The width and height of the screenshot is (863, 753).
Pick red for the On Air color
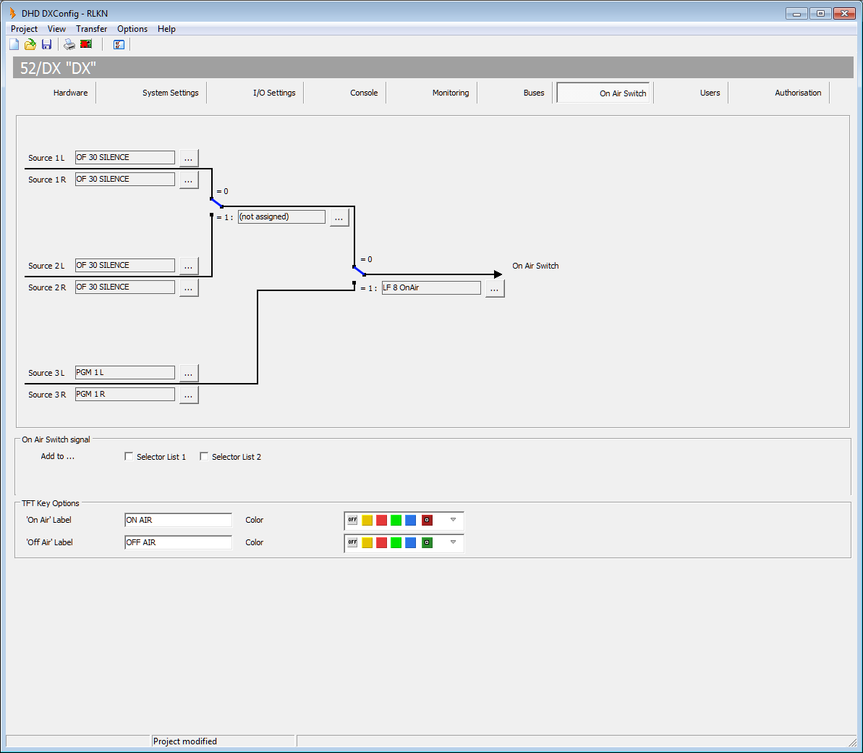381,520
